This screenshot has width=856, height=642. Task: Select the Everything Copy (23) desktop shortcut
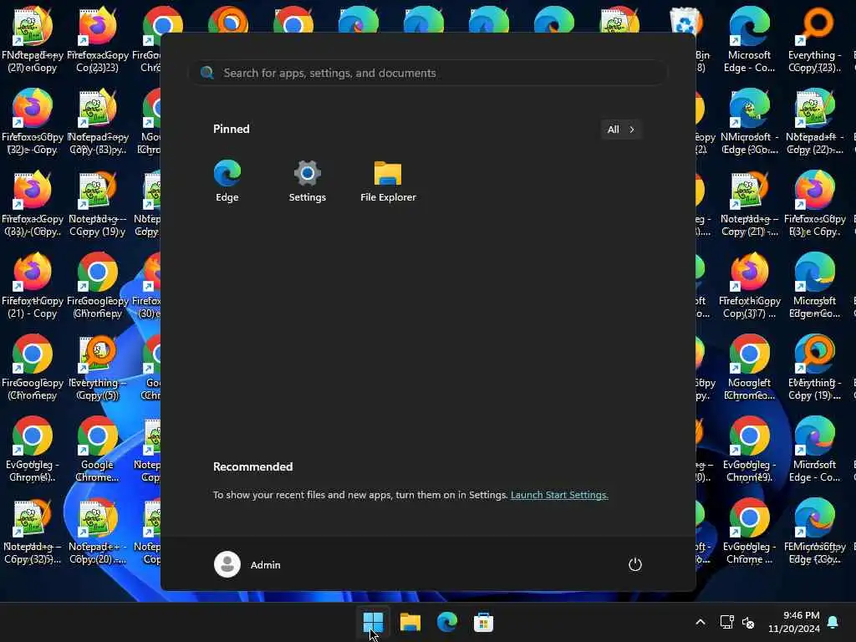814,39
